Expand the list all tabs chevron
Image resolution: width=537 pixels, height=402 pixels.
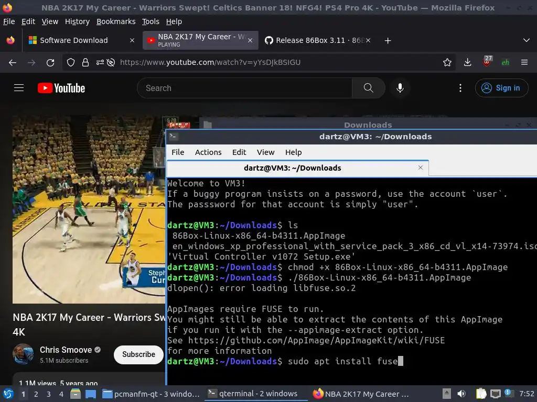[x=527, y=40]
